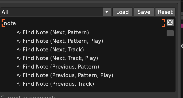183x98 pixels.
Task: Select Find Note (Next, Pattern) entry
Action: [x=56, y=32]
